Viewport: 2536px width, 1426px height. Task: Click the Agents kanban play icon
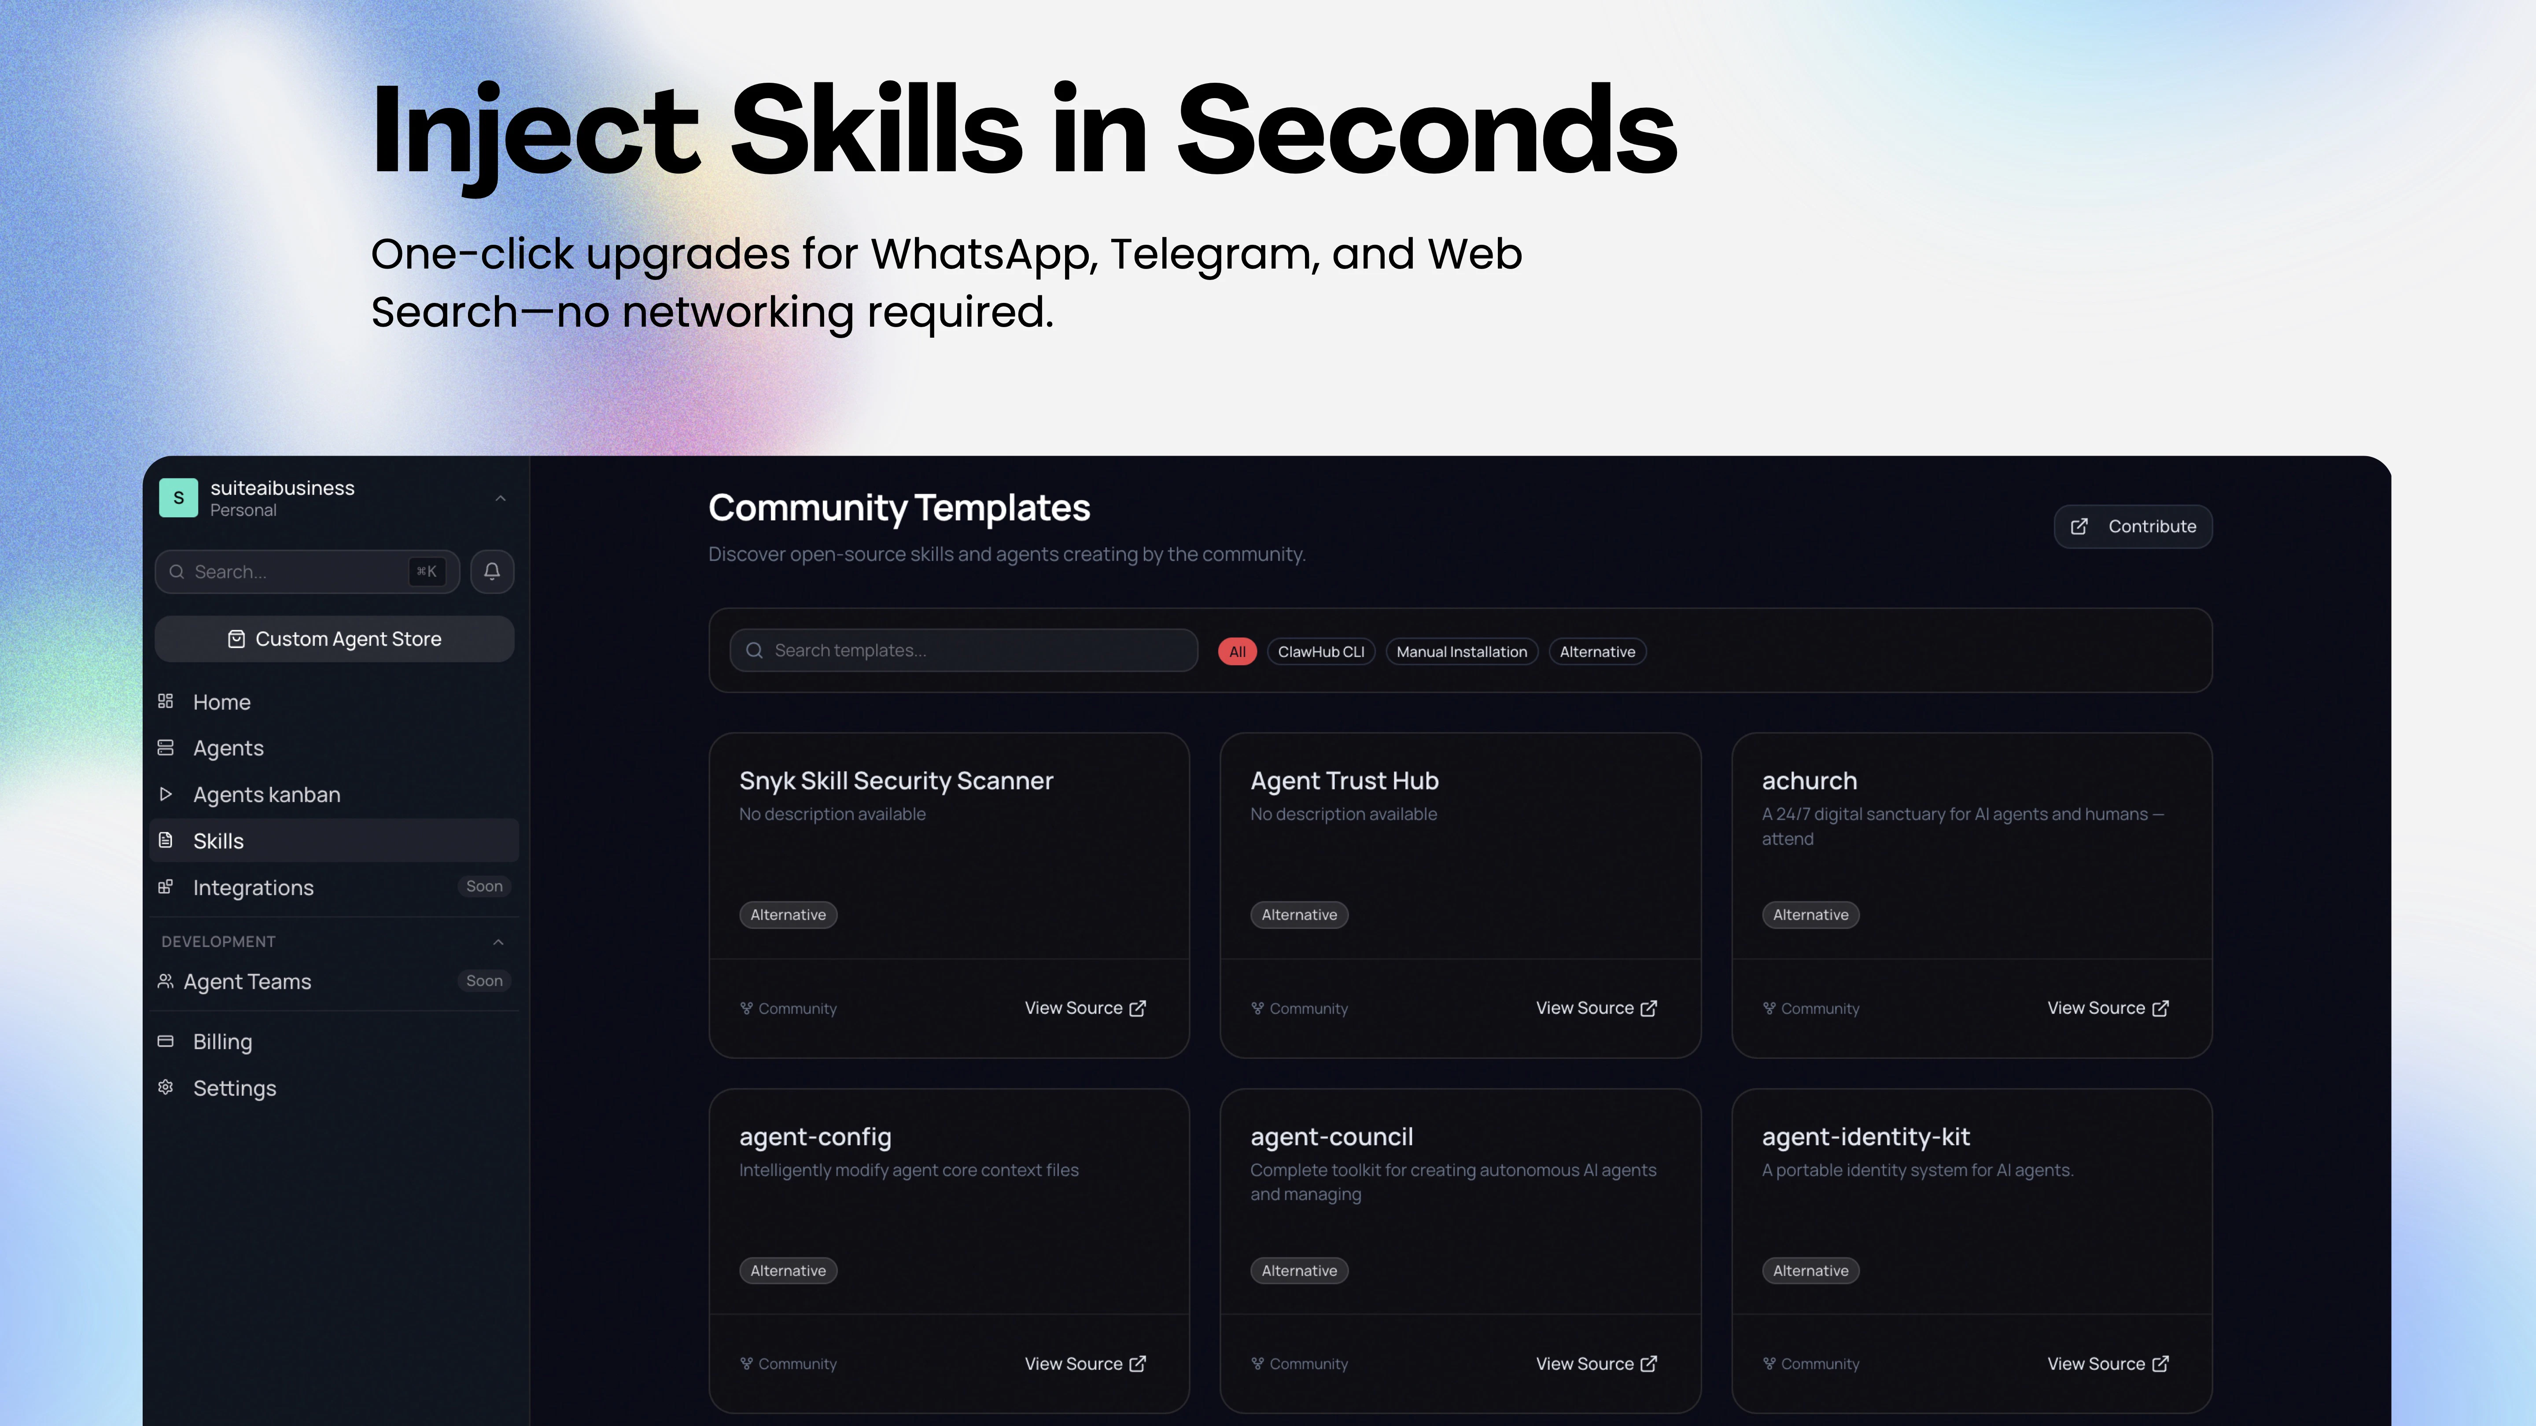tap(166, 794)
